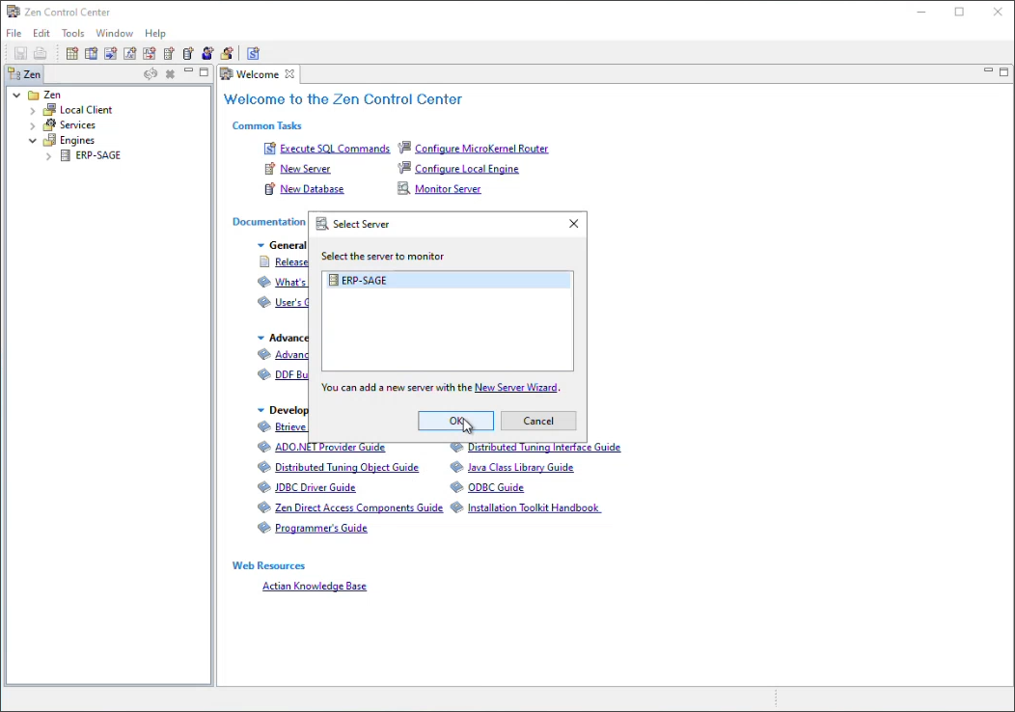Click the New User toolbar icon
The image size is (1015, 712).
(x=207, y=54)
